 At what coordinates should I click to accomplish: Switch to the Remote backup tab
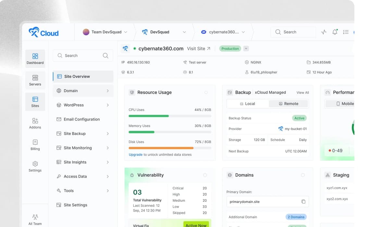[x=289, y=104]
